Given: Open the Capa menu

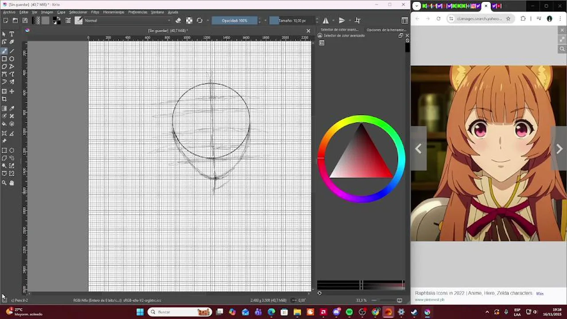Looking at the screenshot, I should coord(61,12).
